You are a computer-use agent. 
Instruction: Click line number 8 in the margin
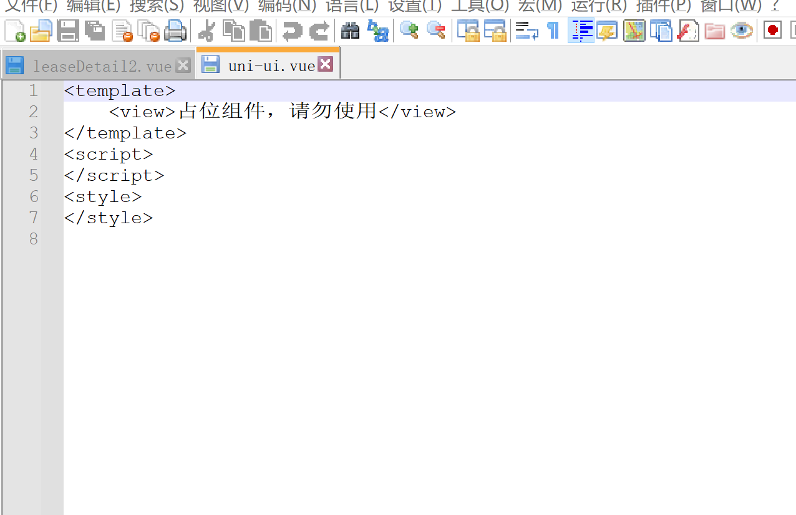(34, 239)
